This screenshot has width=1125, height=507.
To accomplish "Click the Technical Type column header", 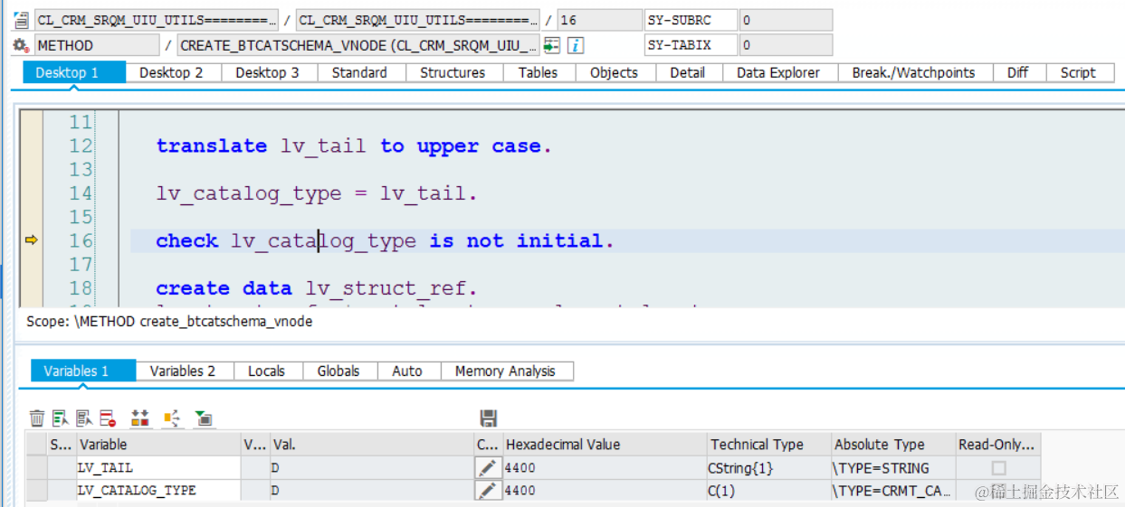I will point(768,445).
